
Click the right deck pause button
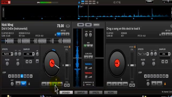click(x=114, y=84)
